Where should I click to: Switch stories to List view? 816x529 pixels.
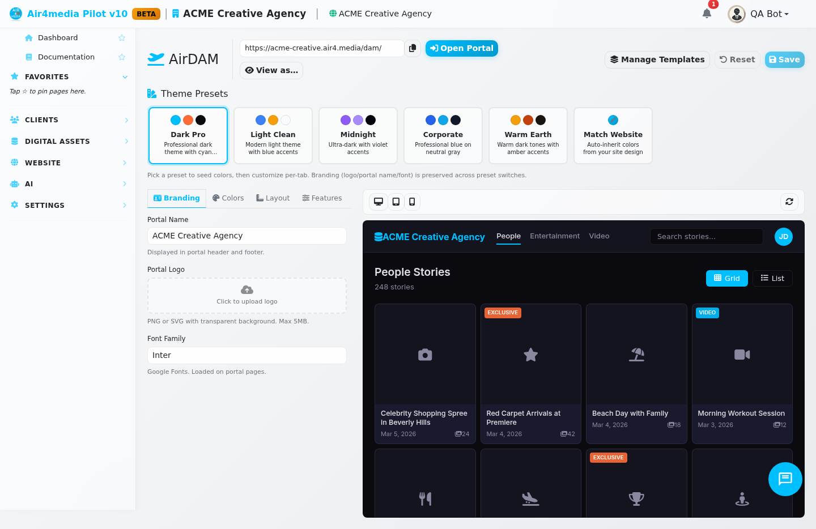(x=772, y=278)
